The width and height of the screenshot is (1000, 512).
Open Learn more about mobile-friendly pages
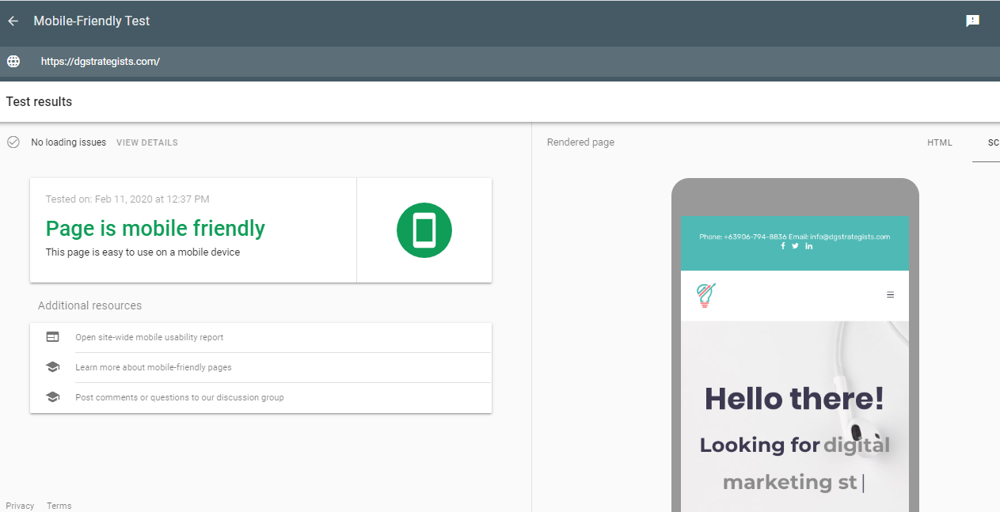click(x=154, y=367)
